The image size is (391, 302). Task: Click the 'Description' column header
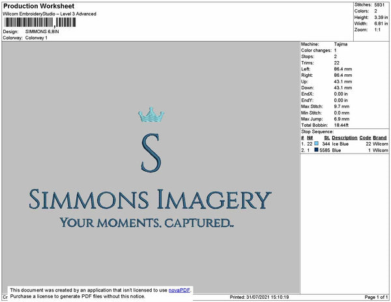[x=345, y=138]
